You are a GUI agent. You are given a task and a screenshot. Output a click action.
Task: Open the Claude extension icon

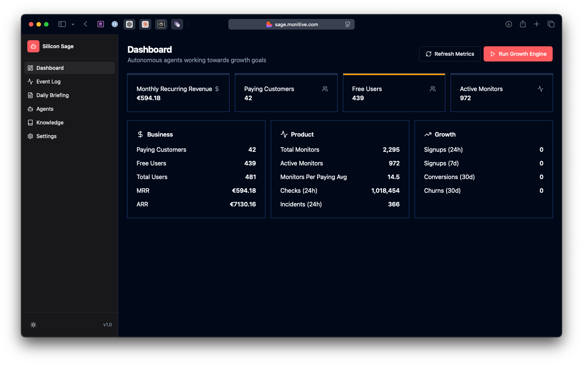(x=145, y=24)
